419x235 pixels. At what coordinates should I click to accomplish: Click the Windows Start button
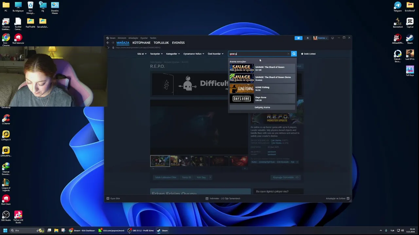[5, 230]
